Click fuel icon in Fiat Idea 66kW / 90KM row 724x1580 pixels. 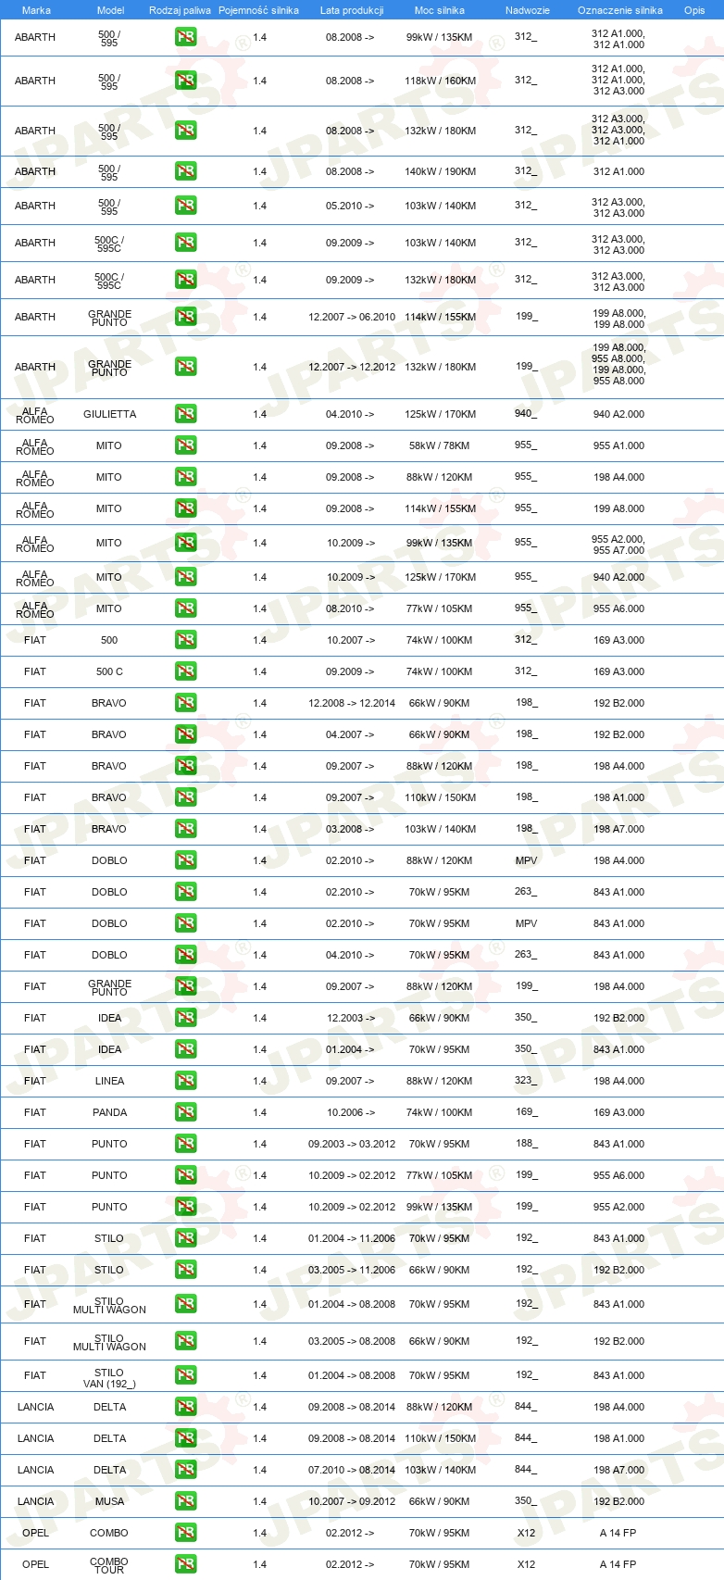(185, 1018)
